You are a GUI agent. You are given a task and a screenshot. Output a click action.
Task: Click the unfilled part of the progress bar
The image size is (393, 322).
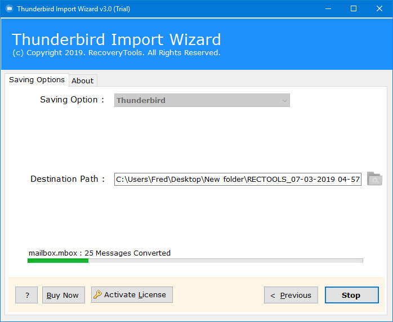(x=226, y=261)
